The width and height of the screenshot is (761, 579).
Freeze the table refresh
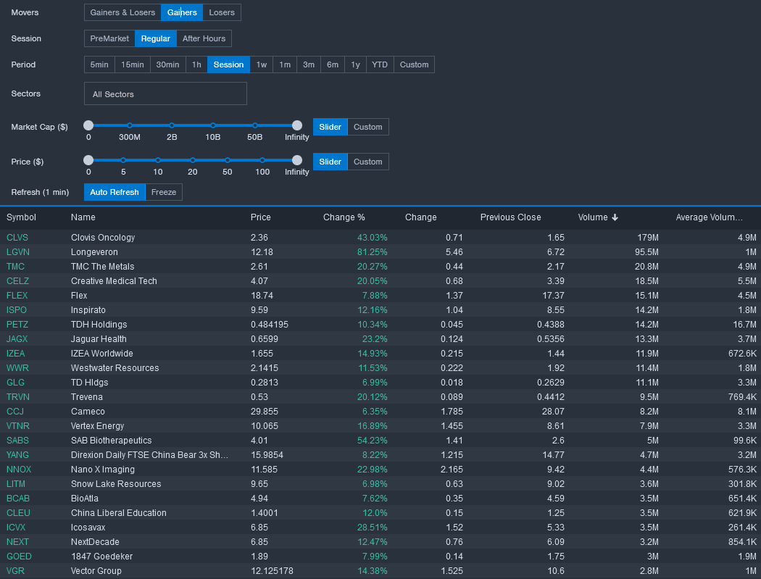164,192
